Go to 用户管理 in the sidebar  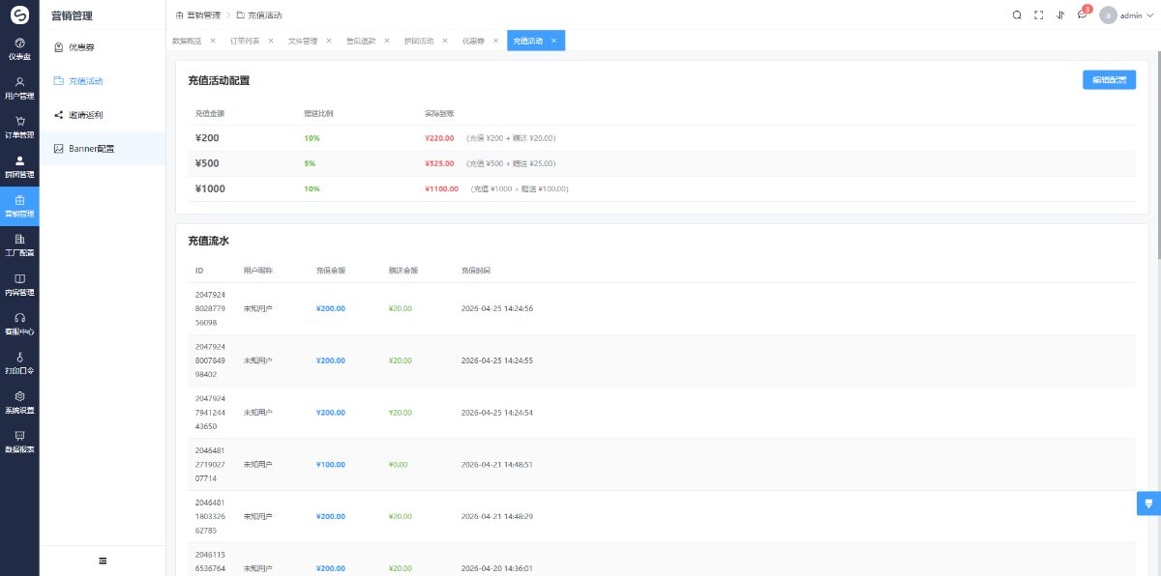pyautogui.click(x=19, y=88)
